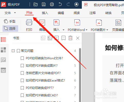Expand the PDF转图片 dropdown arrow
This screenshot has height=102, width=124.
point(107,30)
